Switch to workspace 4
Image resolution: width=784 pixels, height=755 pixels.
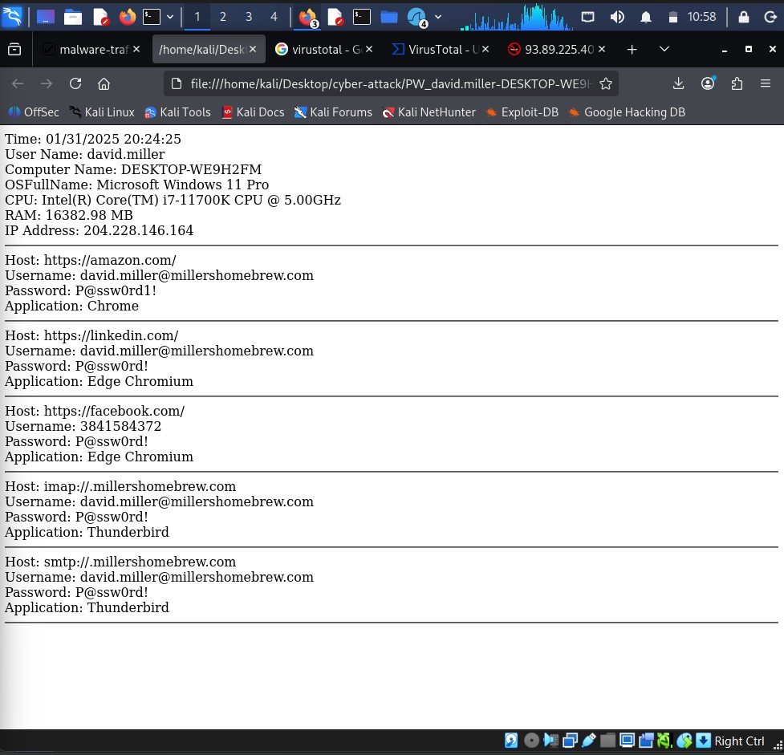(274, 17)
